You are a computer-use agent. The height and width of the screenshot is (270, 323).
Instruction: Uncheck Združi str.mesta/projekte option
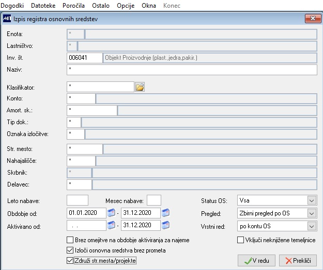coord(70,261)
